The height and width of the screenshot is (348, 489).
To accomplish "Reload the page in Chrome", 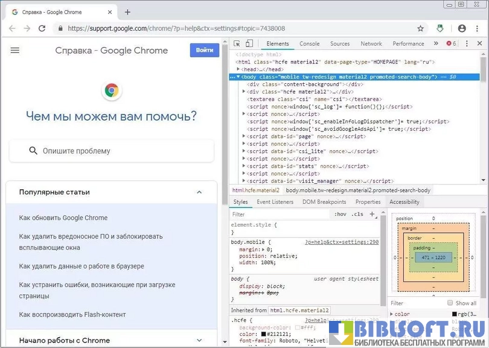I will [x=42, y=28].
